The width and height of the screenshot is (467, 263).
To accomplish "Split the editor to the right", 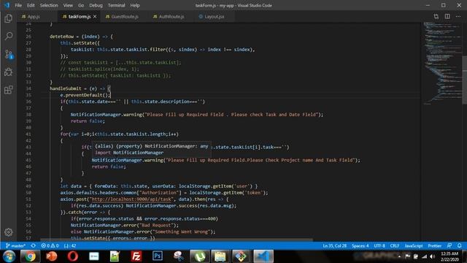I will [x=447, y=17].
